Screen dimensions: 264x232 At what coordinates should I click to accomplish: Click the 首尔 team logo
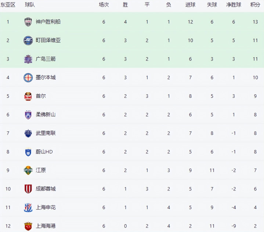click(x=28, y=96)
